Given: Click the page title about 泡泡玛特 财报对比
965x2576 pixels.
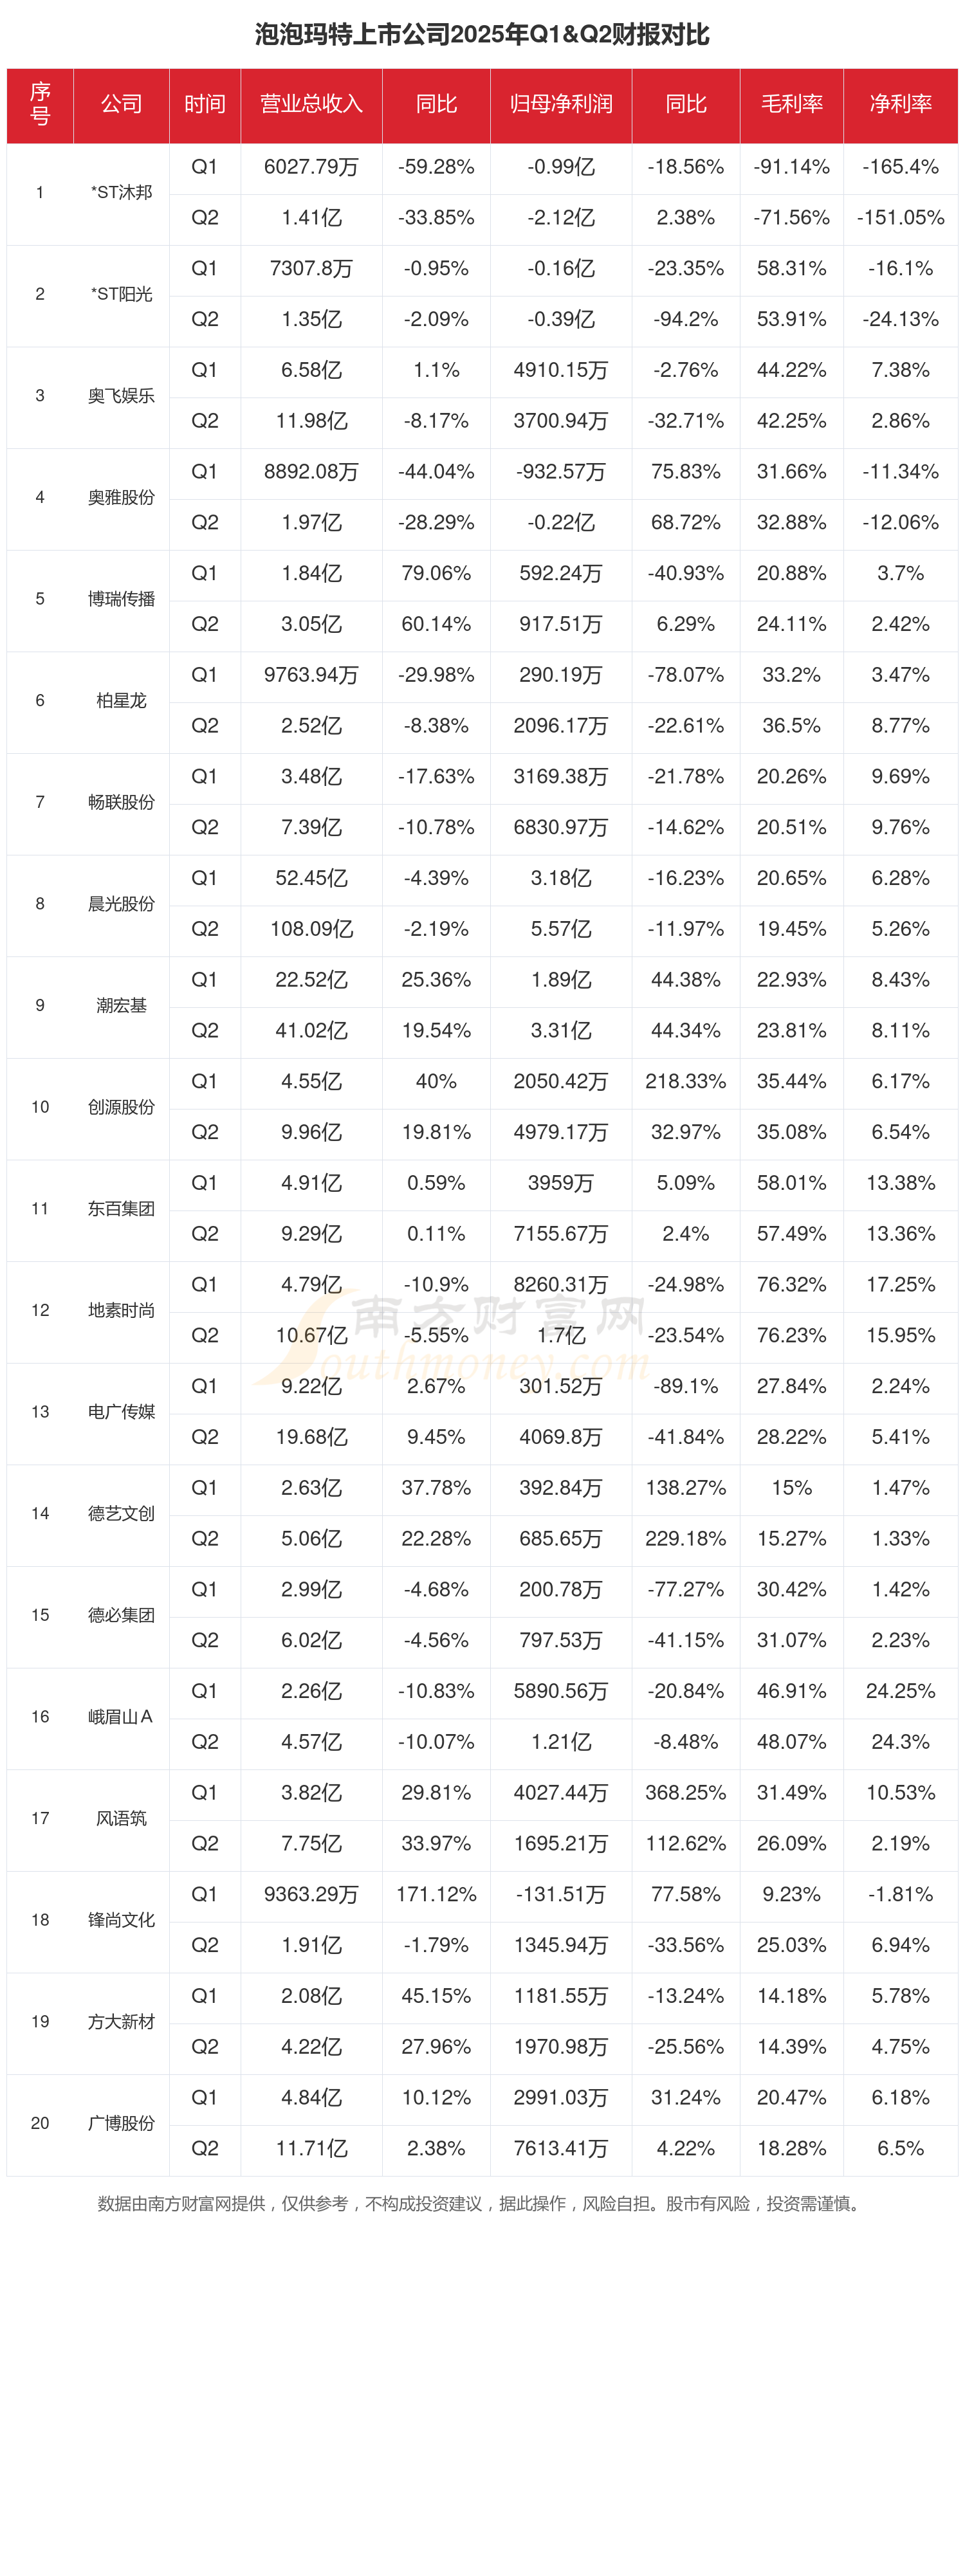Looking at the screenshot, I should coord(482,35).
